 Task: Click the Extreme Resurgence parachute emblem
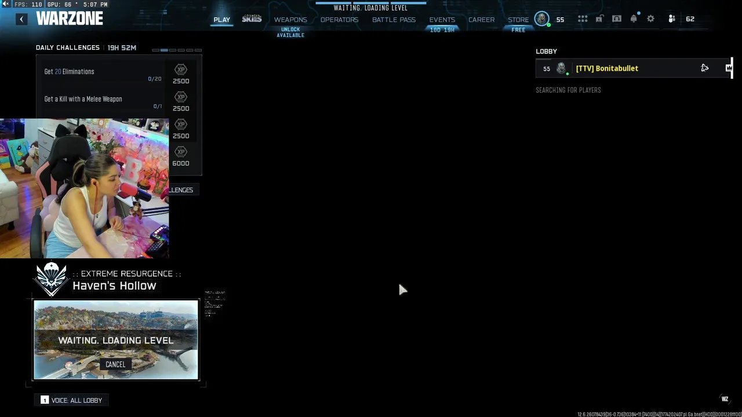coord(52,279)
